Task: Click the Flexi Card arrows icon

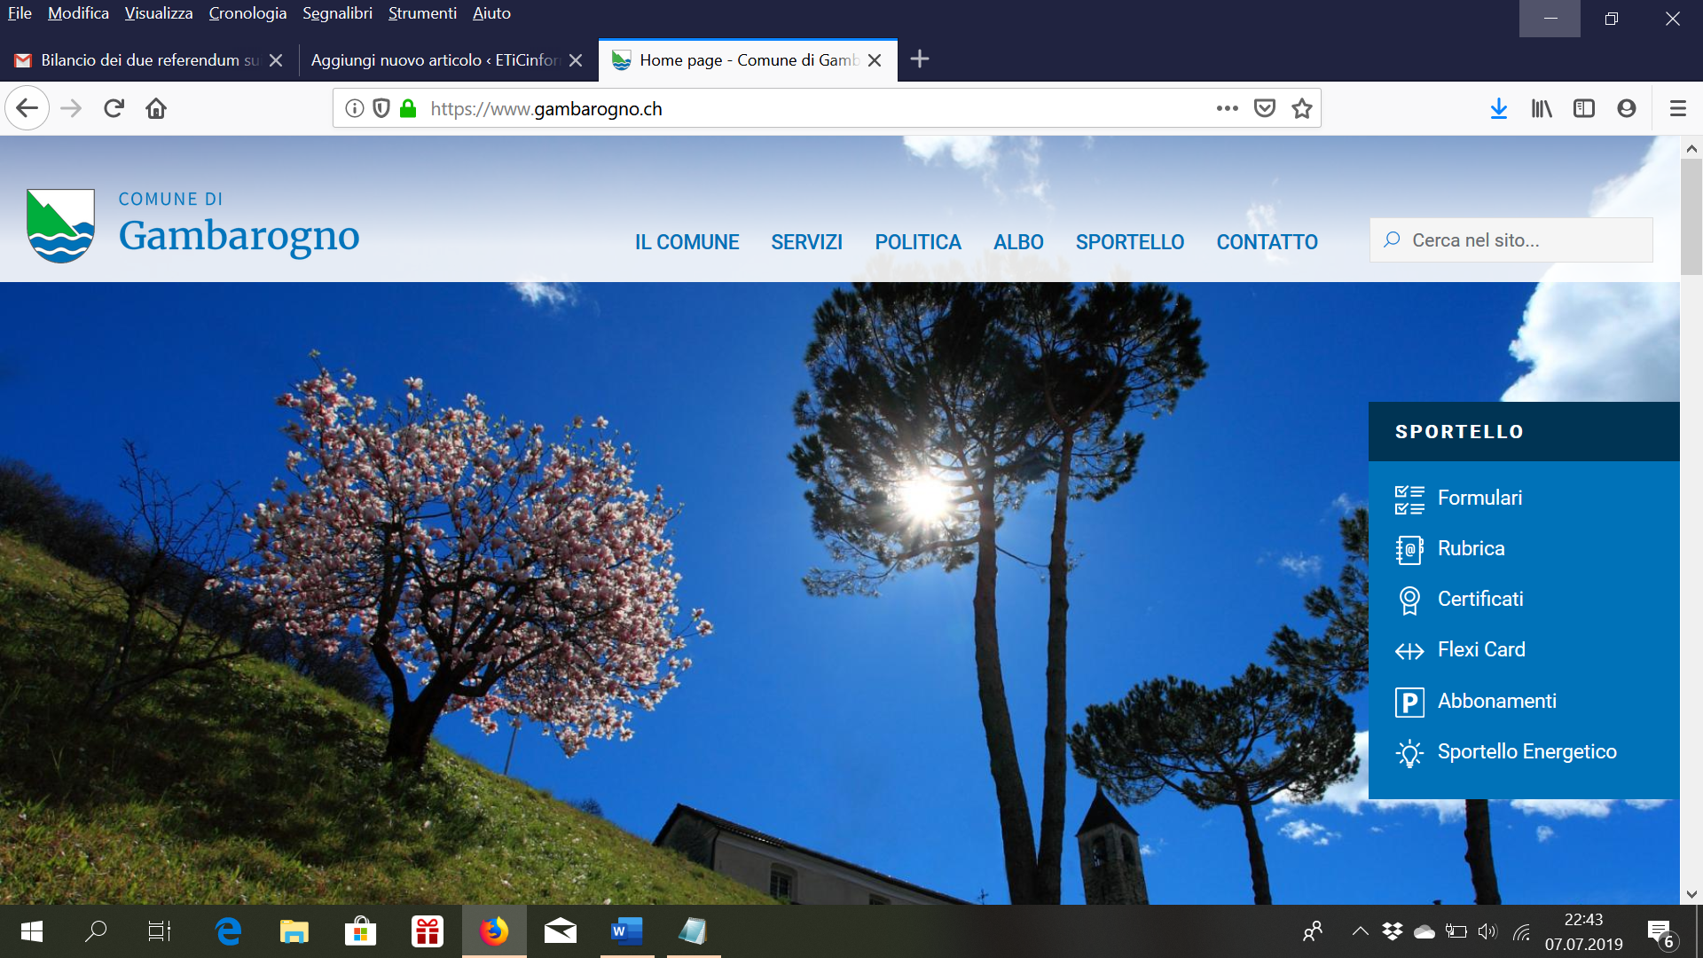Action: click(1409, 651)
